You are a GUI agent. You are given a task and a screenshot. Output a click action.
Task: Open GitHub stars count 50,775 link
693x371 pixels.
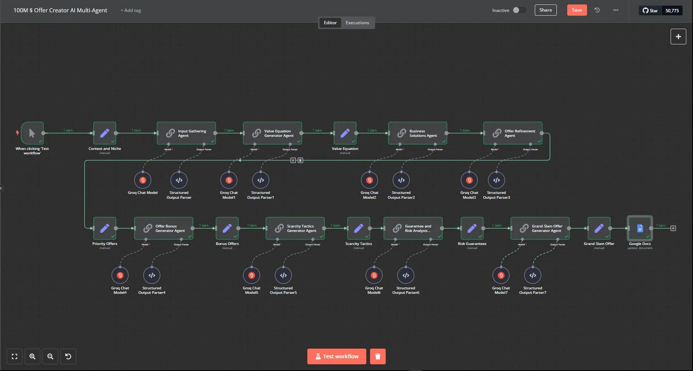(671, 10)
